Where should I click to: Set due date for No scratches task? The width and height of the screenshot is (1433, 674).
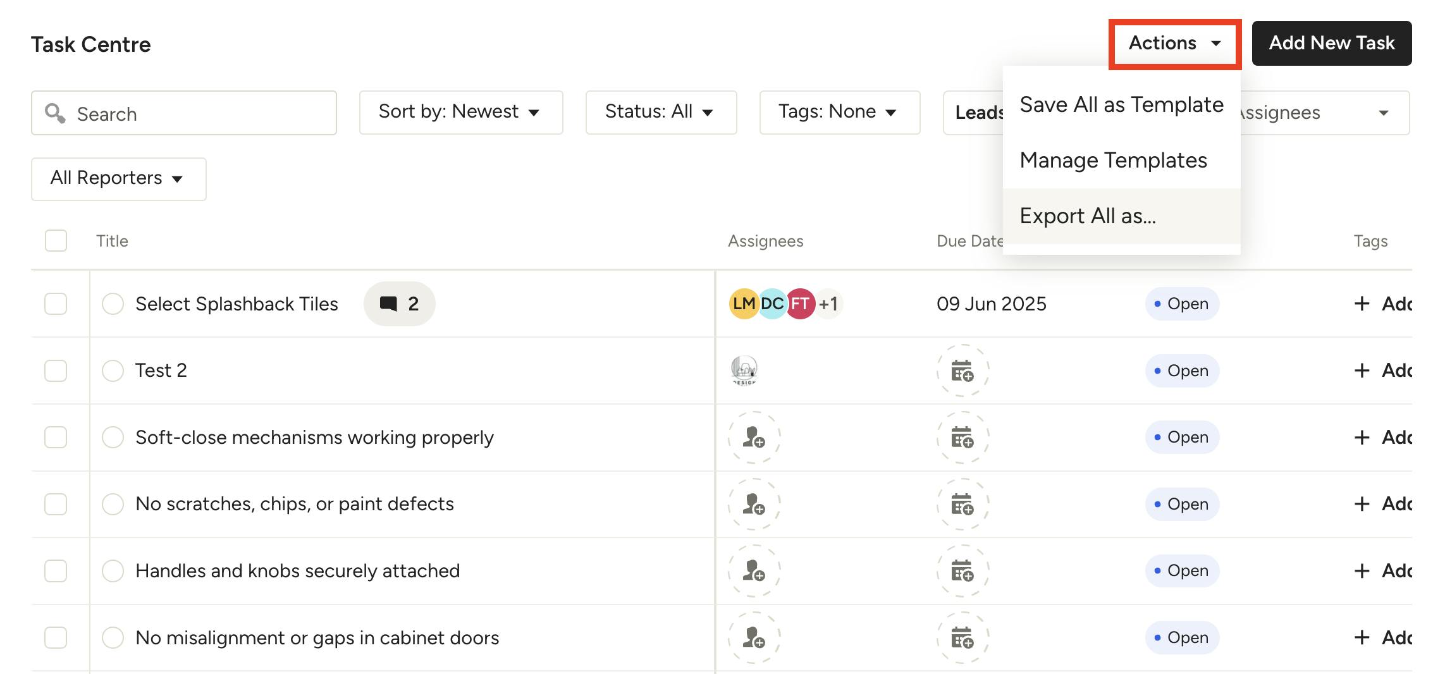click(x=963, y=505)
